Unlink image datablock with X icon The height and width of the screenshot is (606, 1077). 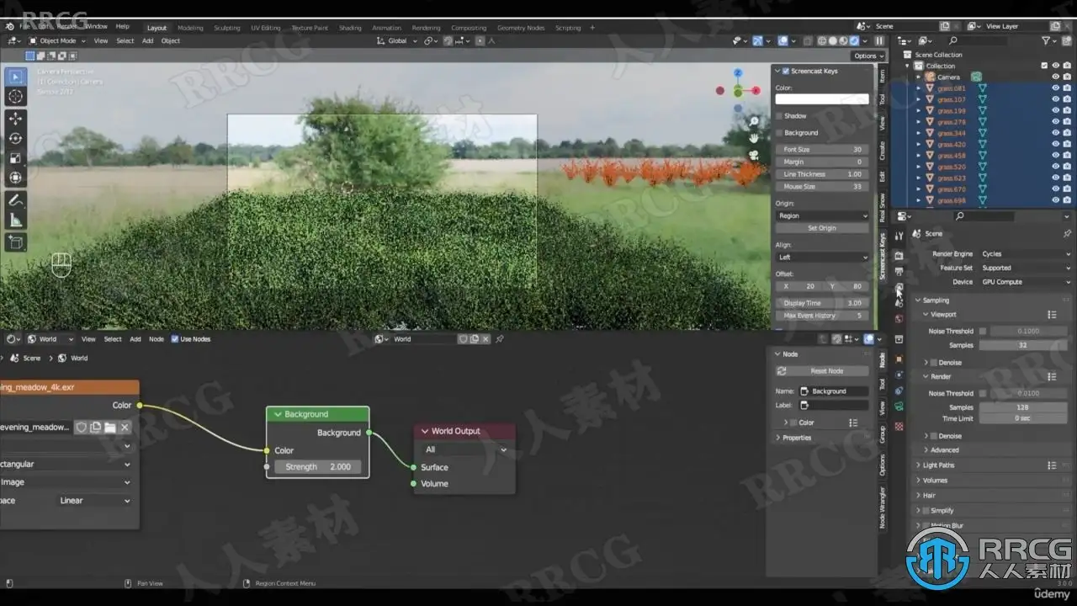[x=125, y=428]
